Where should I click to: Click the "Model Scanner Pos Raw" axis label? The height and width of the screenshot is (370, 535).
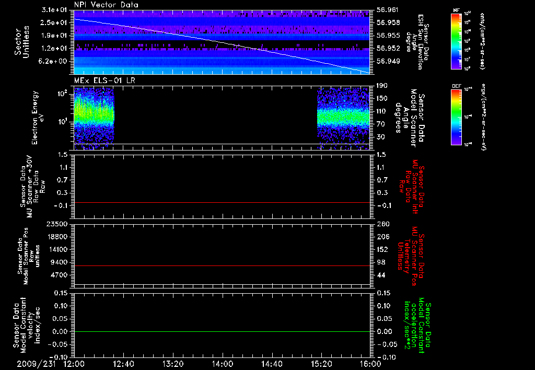click(29, 256)
